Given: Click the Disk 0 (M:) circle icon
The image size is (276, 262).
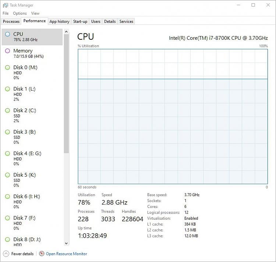Looking at the screenshot, I should (7, 67).
